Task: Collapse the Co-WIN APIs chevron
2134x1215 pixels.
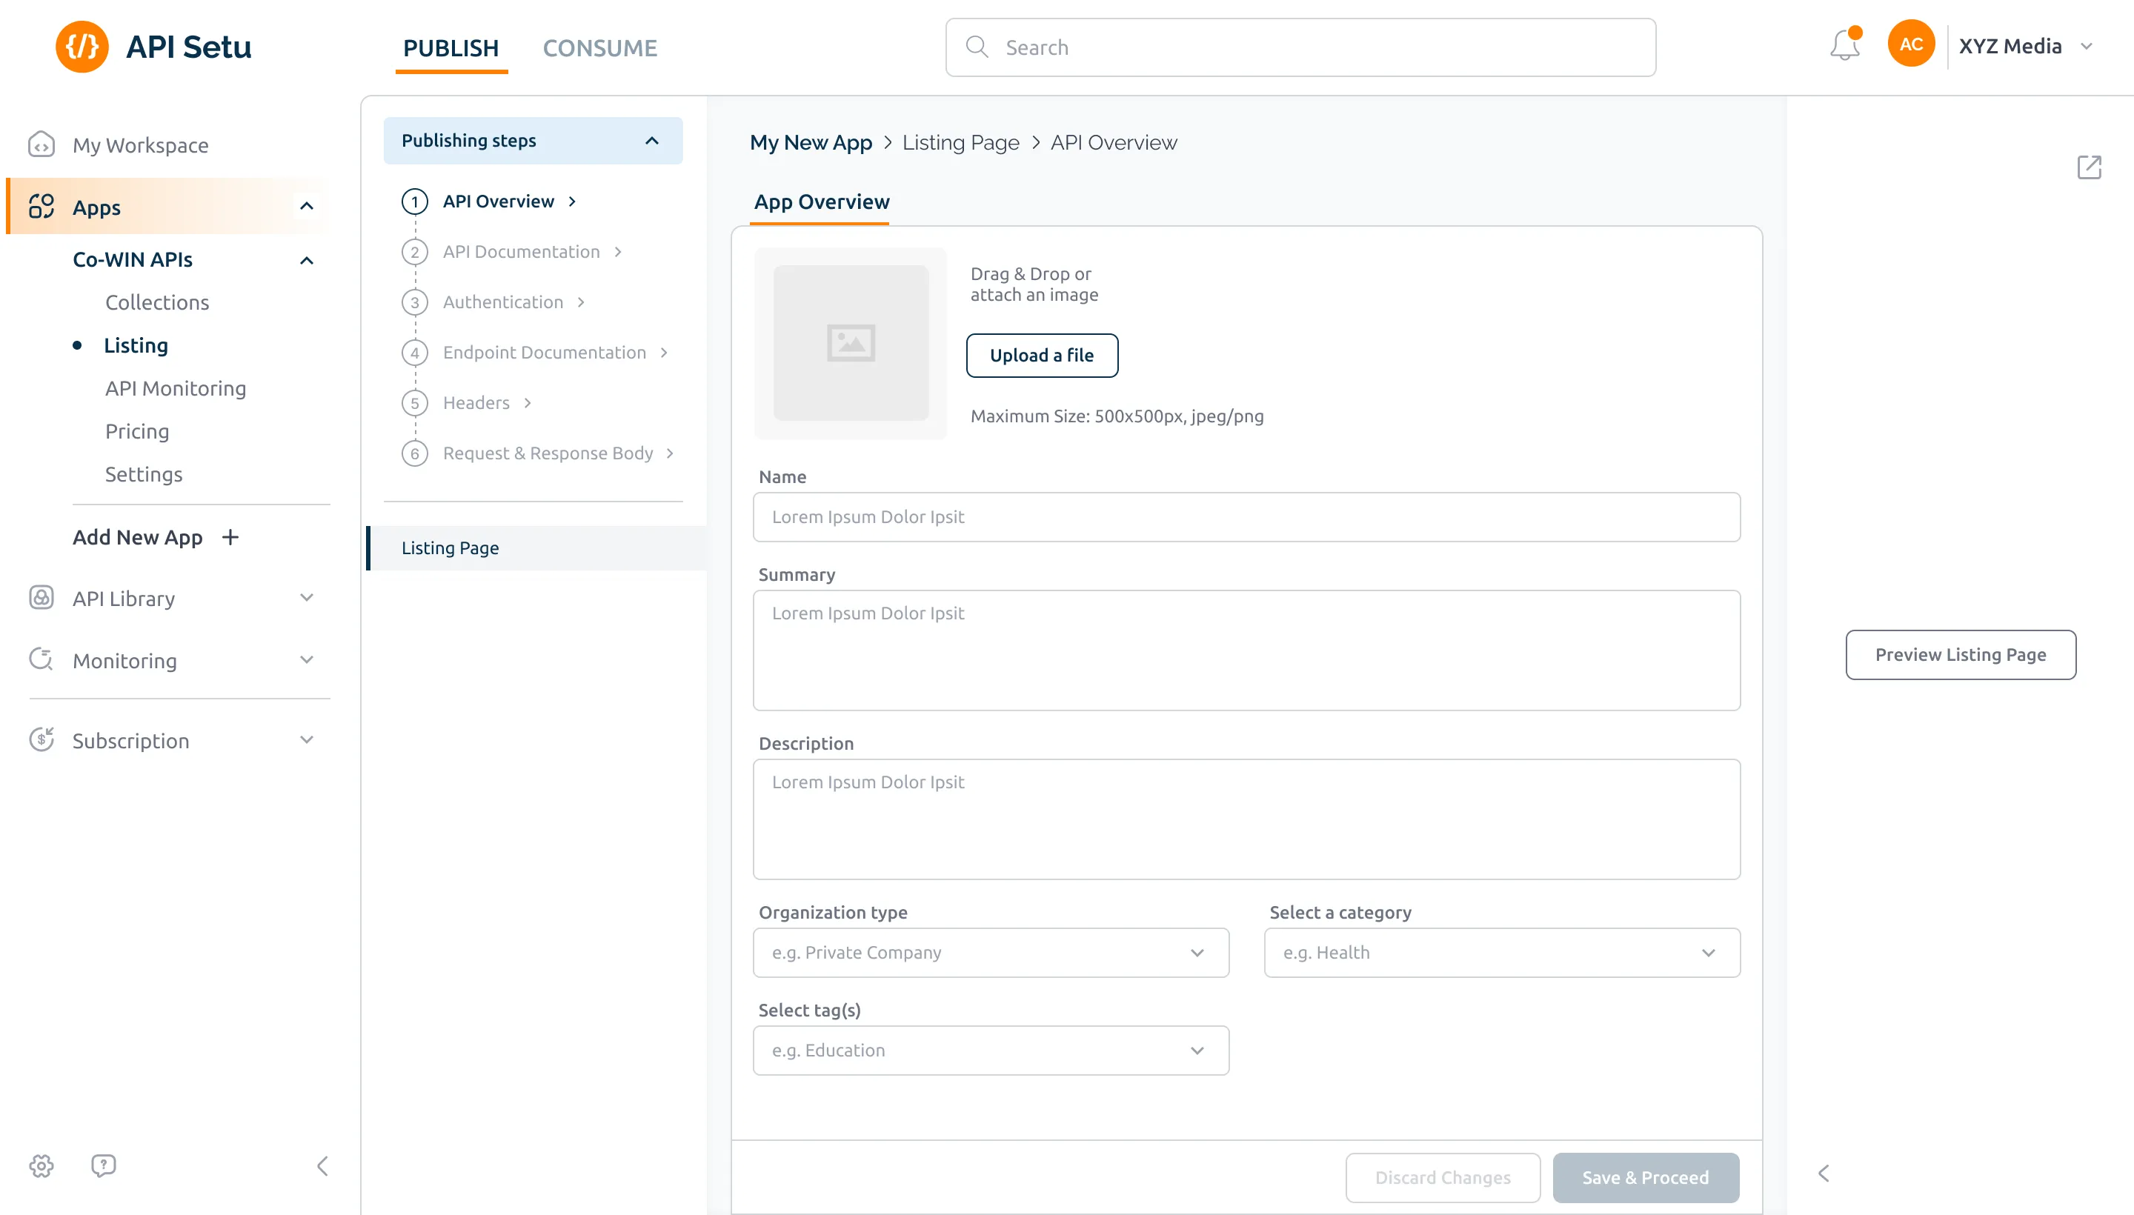Action: coord(306,260)
